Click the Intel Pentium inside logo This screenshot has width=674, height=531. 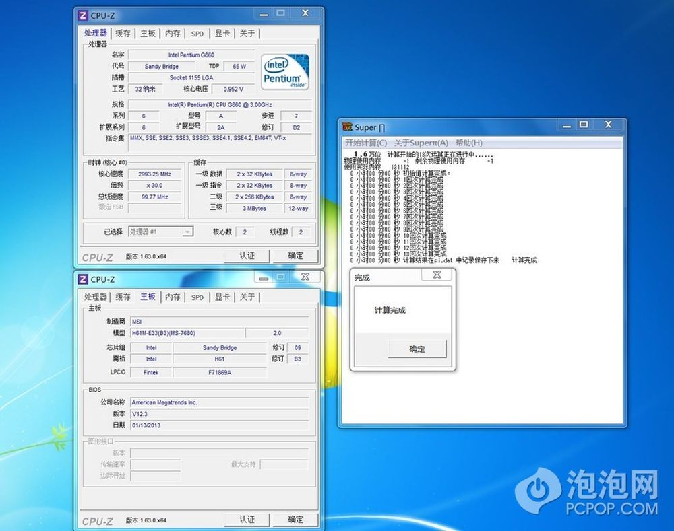[x=285, y=72]
